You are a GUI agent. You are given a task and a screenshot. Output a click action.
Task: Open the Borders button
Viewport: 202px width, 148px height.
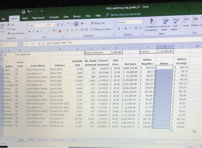(x=45, y=31)
